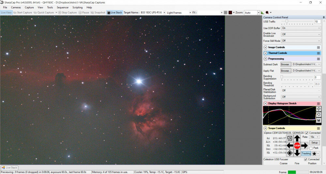Click the move scope left arrow
Image resolution: width=326 pixels, height=174 pixels.
tap(289, 146)
